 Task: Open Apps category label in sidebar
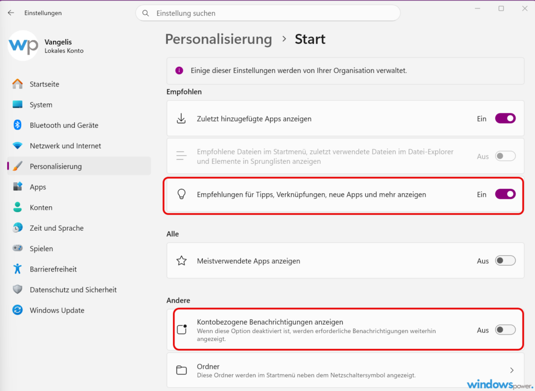click(x=38, y=187)
